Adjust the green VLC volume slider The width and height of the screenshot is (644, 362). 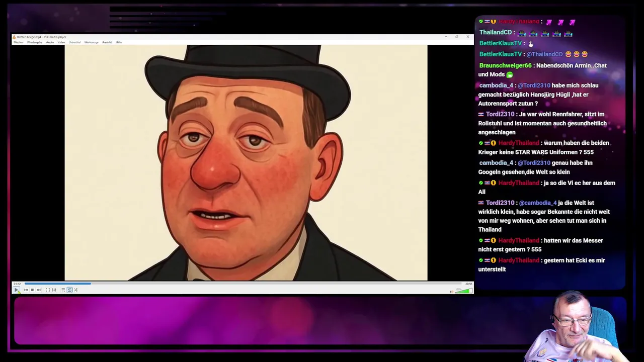pyautogui.click(x=463, y=291)
